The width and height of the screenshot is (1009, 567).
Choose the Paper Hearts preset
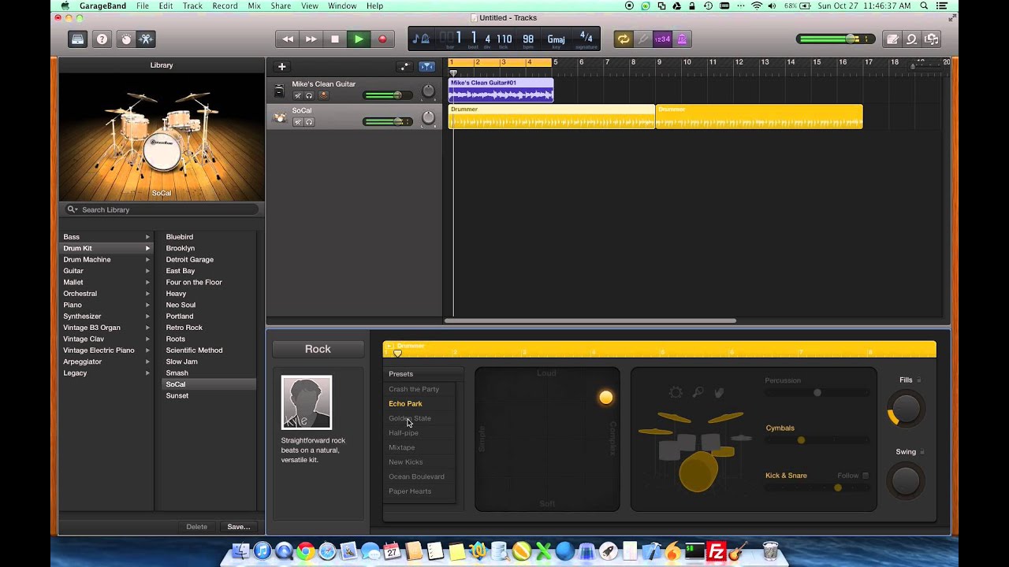tap(410, 491)
